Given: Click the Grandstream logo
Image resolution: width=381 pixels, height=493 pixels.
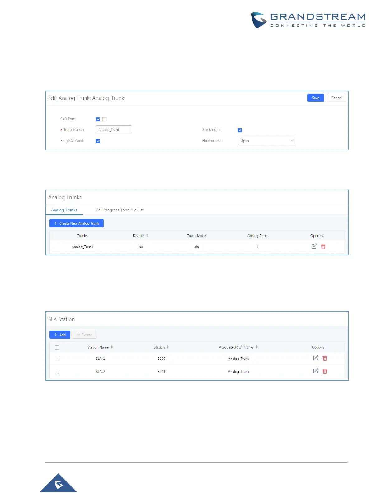Looking at the screenshot, I should 308,20.
